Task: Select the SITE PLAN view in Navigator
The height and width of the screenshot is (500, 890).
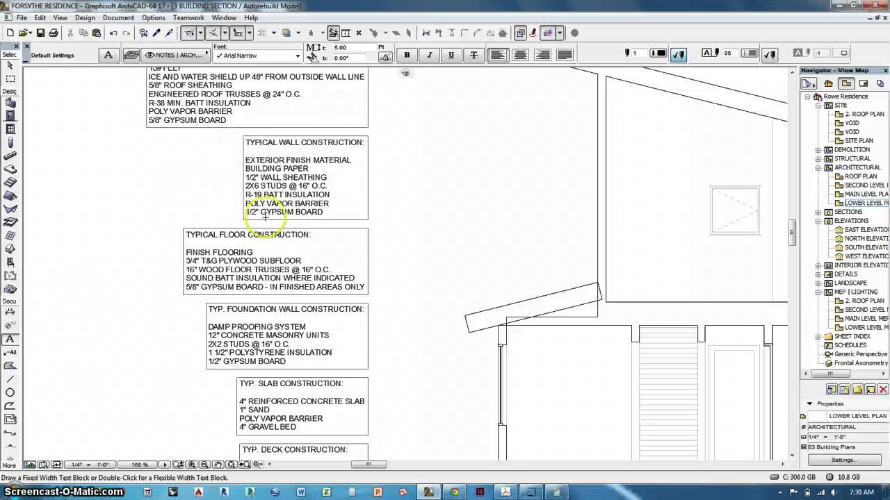Action: pyautogui.click(x=859, y=141)
